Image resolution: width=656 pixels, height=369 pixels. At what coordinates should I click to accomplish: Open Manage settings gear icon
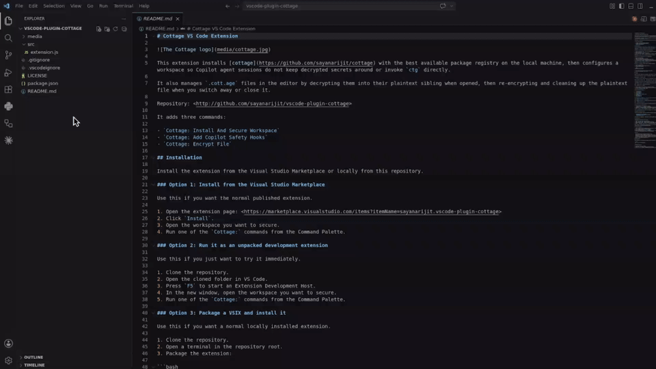pyautogui.click(x=8, y=360)
